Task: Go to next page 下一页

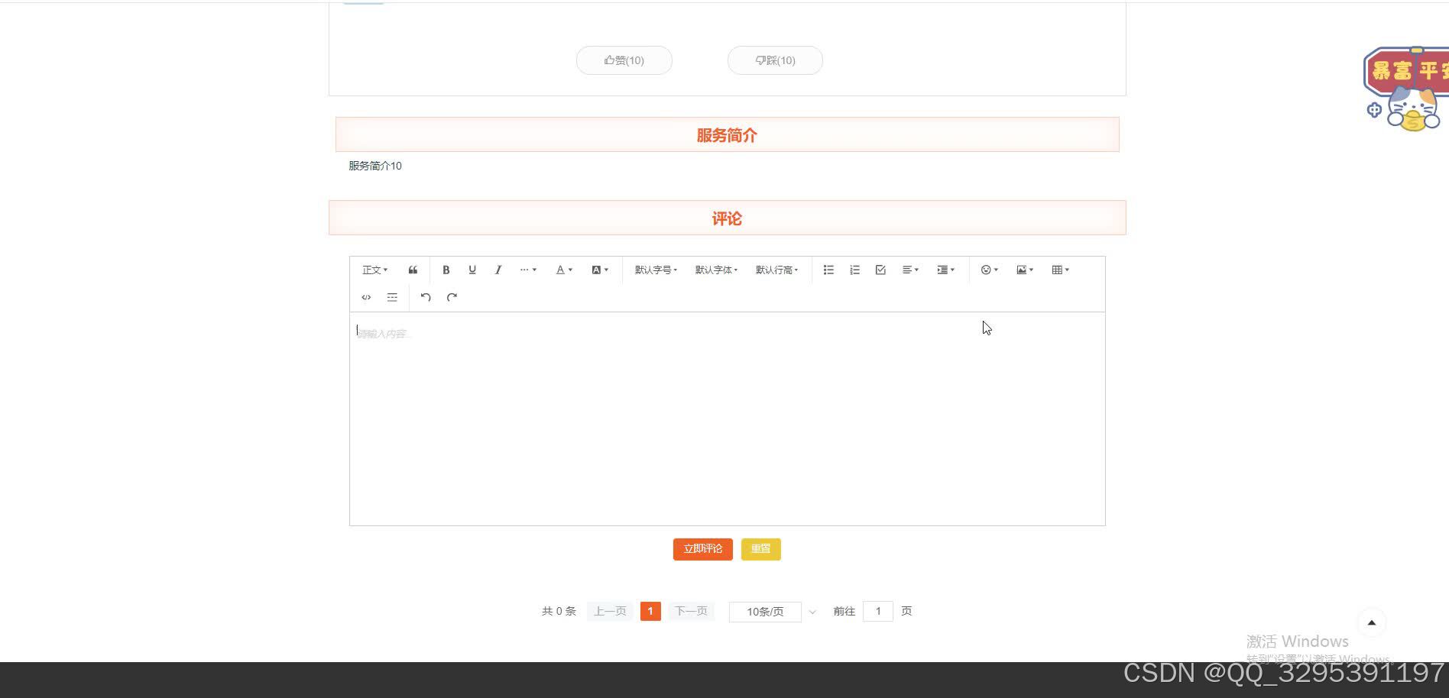Action: click(691, 611)
